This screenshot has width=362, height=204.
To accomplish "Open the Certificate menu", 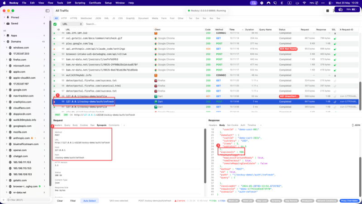I will (x=95, y=3).
